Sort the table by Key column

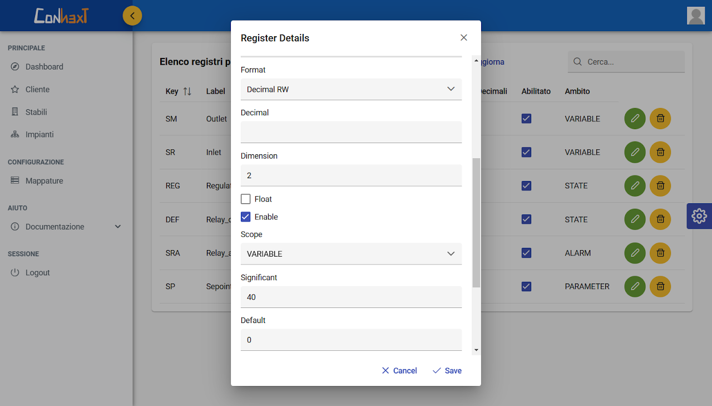(x=187, y=91)
